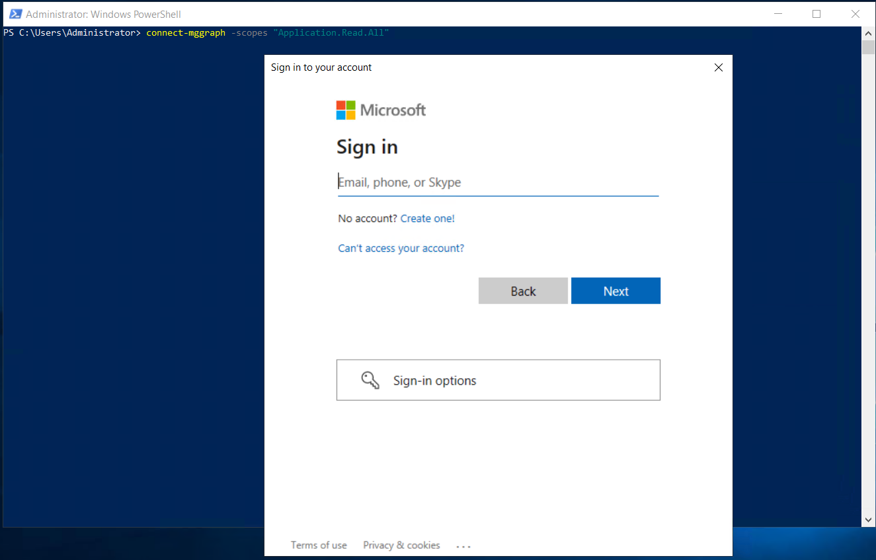Click the "Application.Read.All" scope text
The width and height of the screenshot is (876, 560).
[x=331, y=33]
